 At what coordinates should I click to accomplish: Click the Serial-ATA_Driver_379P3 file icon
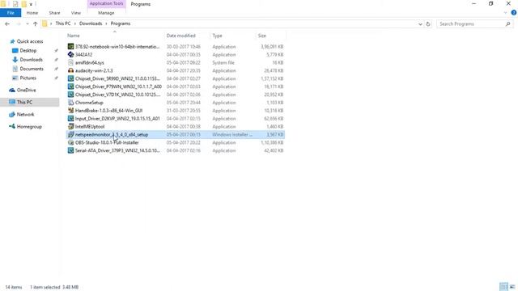pyautogui.click(x=70, y=150)
